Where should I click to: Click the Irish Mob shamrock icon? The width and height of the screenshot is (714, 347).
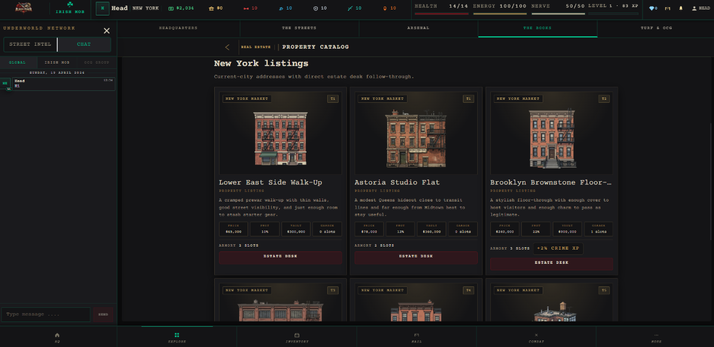click(70, 5)
